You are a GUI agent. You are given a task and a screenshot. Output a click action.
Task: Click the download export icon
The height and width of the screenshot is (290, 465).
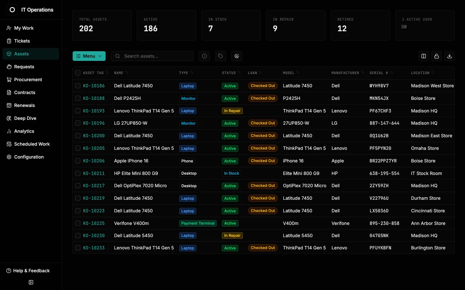tap(449, 56)
